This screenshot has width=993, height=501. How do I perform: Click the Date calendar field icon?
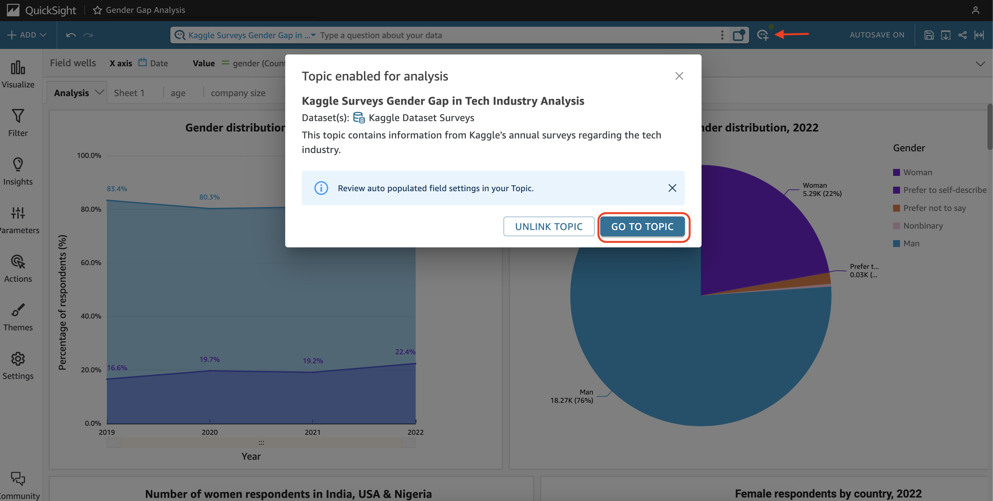coord(143,62)
